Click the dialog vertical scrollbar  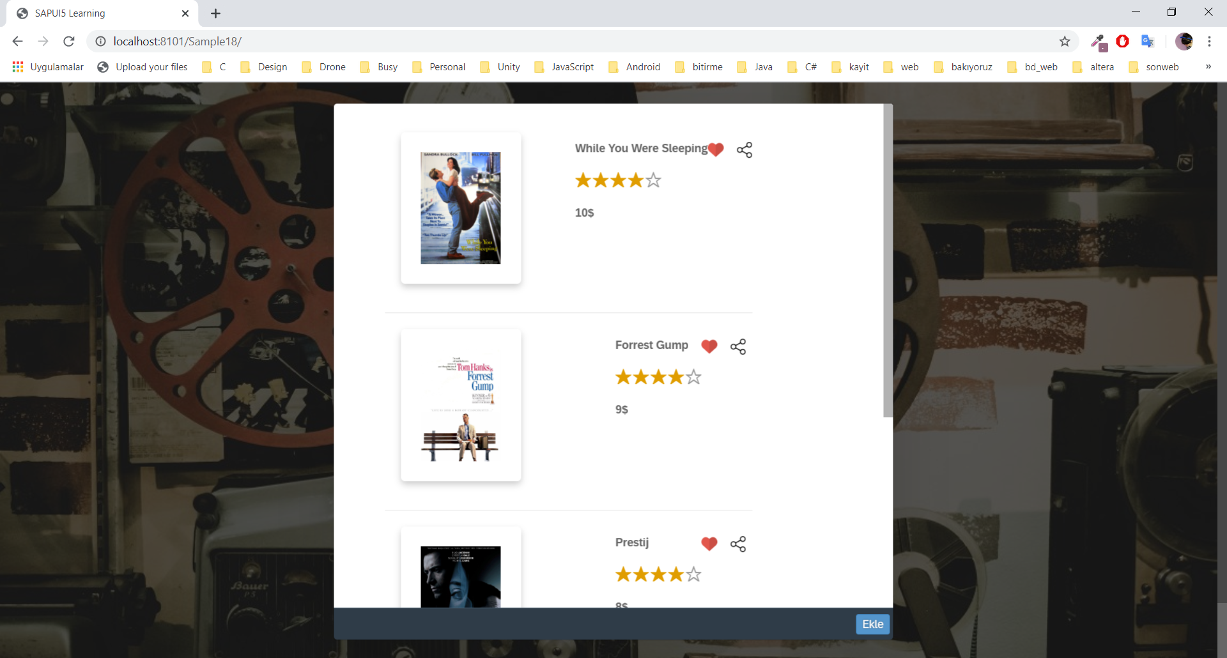[888, 261]
